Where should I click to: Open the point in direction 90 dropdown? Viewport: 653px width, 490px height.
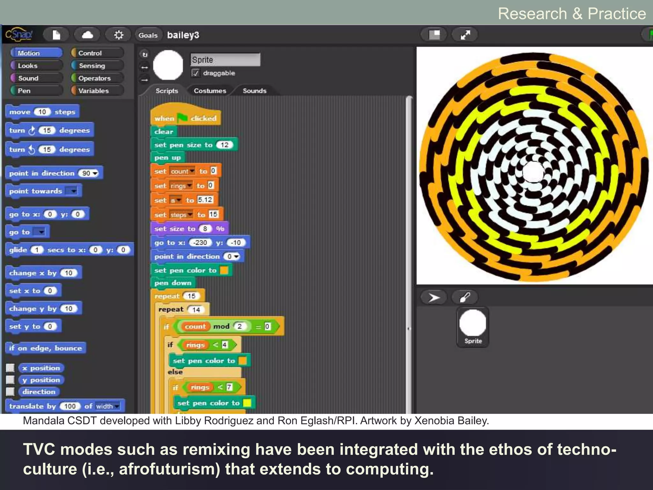[95, 173]
